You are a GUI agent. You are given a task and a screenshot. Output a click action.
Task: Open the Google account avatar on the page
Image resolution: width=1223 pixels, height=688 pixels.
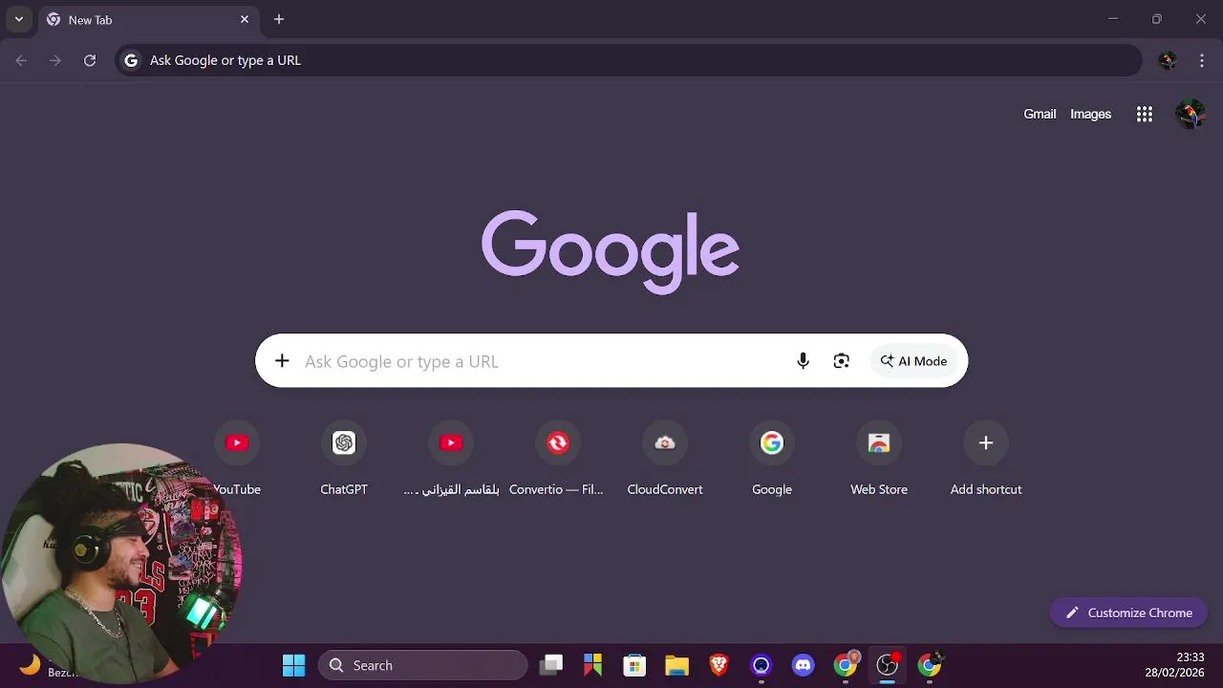point(1191,114)
